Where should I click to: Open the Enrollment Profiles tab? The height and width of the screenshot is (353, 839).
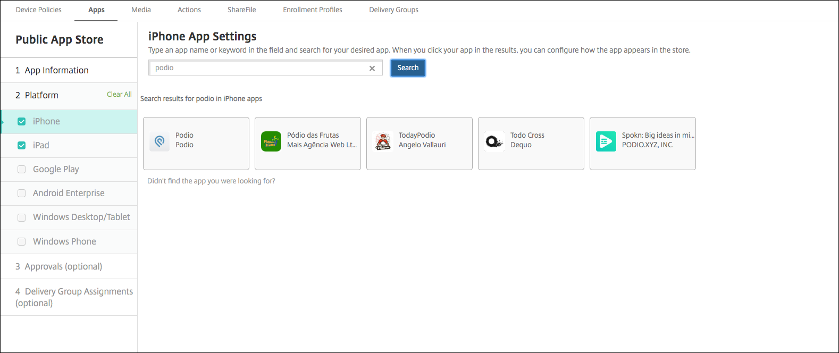(x=313, y=10)
